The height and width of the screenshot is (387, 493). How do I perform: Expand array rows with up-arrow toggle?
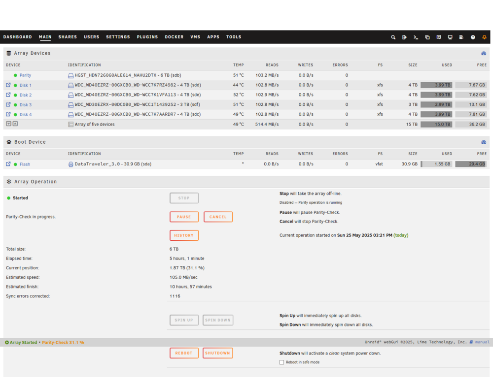coord(15,124)
